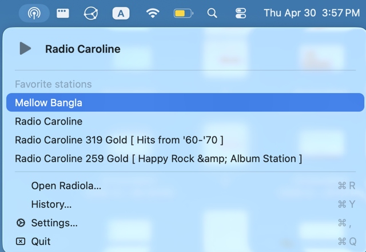The width and height of the screenshot is (366, 252).
Task: Click the battery status icon
Action: coord(184,13)
